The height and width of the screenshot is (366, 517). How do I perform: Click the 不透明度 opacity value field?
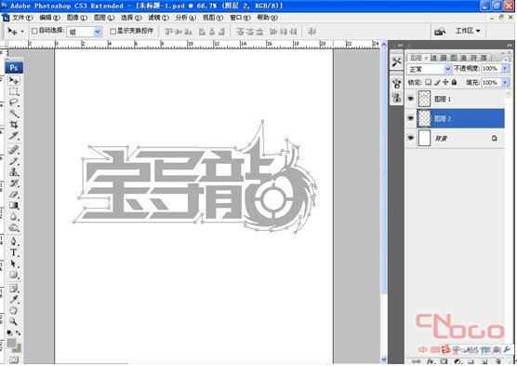pos(491,68)
